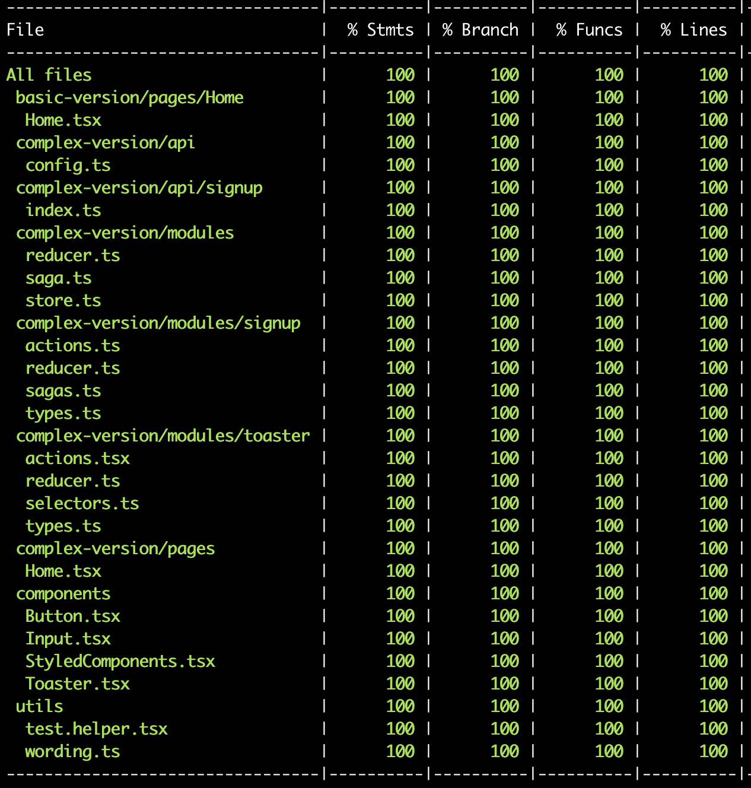Click "Home.tsx" listed under complex-version/pages

[x=63, y=571]
